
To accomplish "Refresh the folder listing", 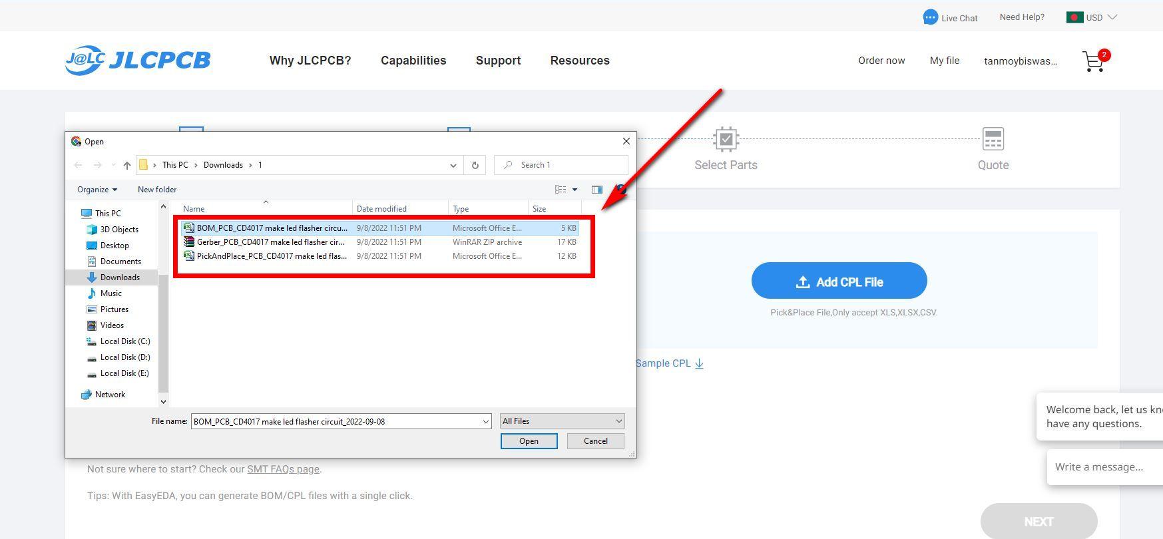I will pyautogui.click(x=475, y=165).
